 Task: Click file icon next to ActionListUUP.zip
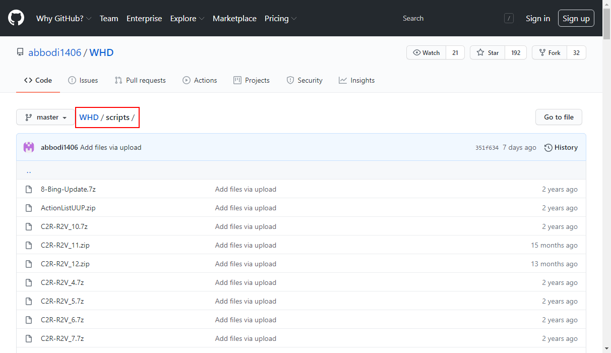(x=29, y=208)
